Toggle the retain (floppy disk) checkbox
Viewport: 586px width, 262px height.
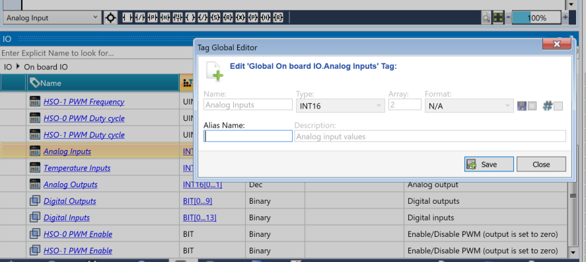pyautogui.click(x=532, y=106)
